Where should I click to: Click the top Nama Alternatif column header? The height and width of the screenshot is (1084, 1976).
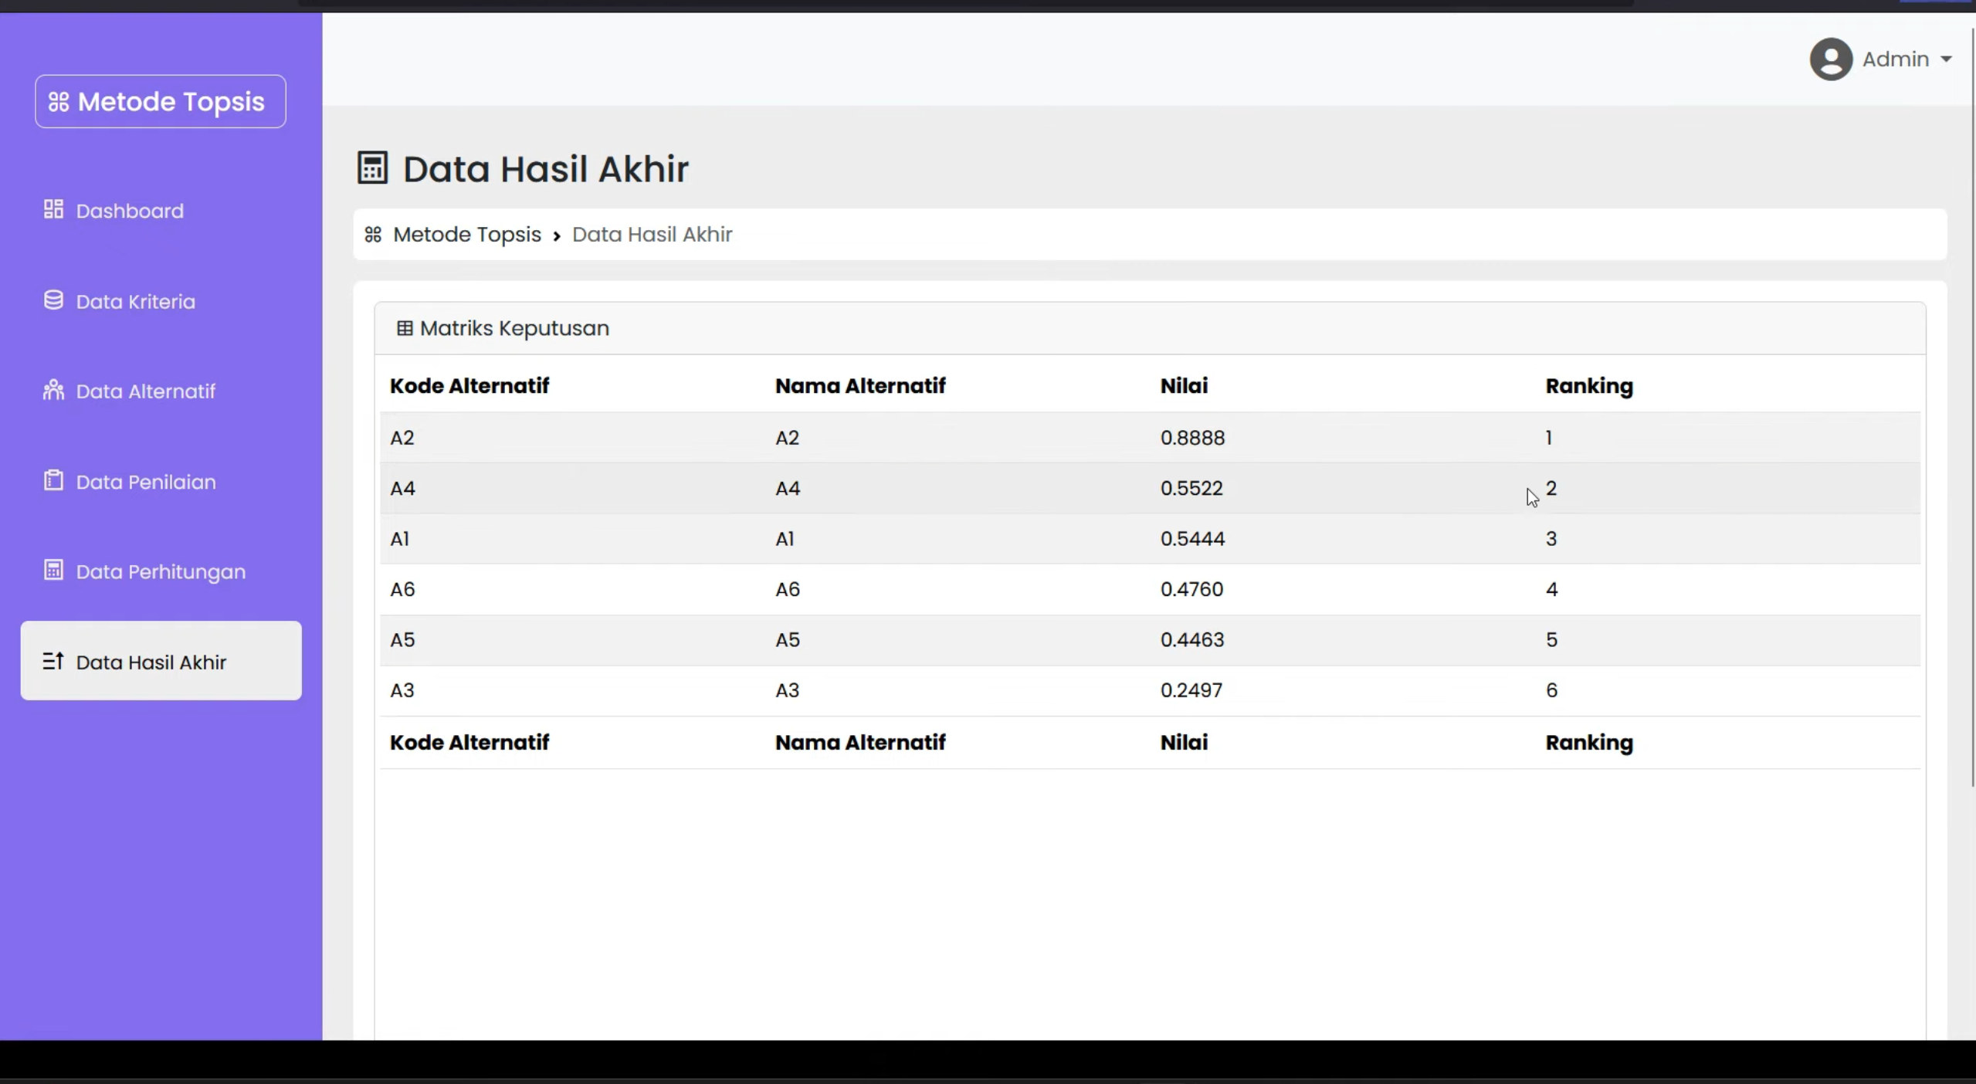point(860,385)
